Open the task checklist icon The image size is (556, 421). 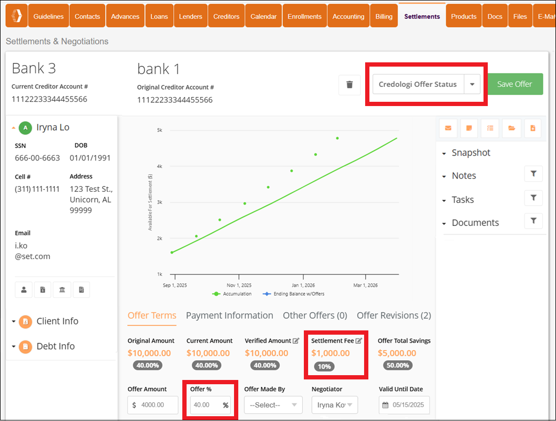point(490,128)
